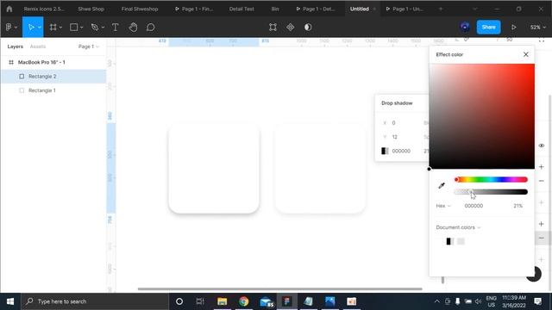The height and width of the screenshot is (310, 552).
Task: Switch to Detail Test tab
Action: point(241,9)
